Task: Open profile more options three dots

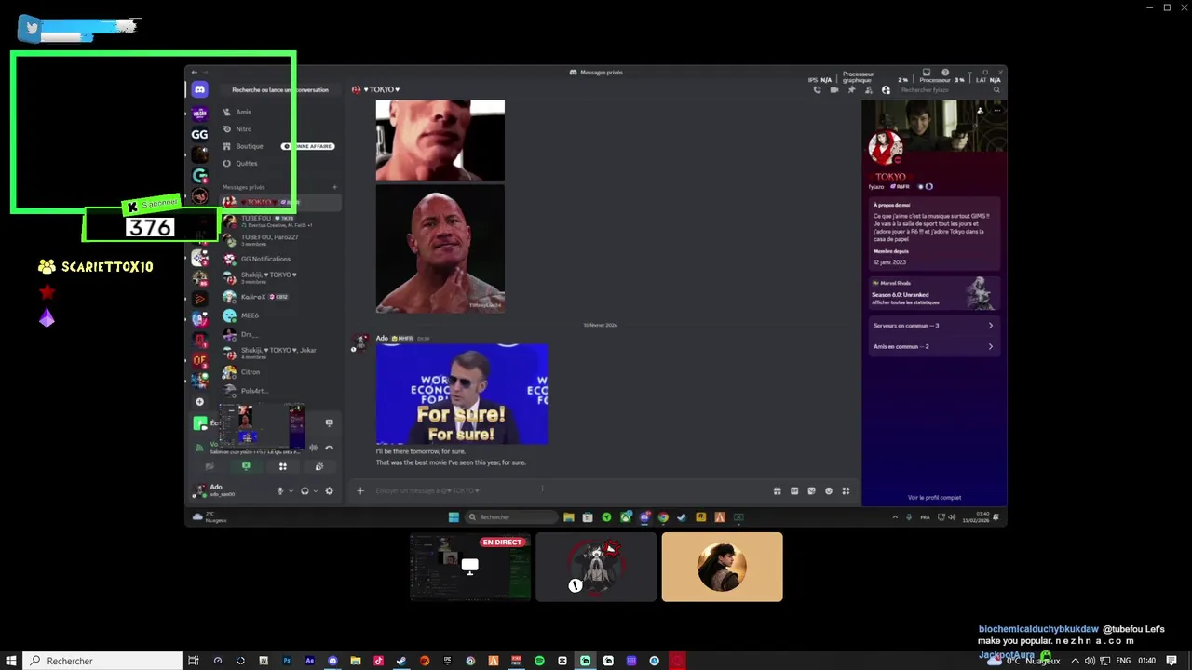Action: 996,110
